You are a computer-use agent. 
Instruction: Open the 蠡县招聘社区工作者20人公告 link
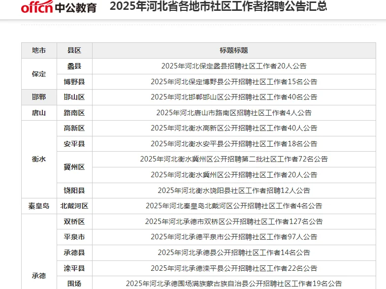click(x=234, y=66)
